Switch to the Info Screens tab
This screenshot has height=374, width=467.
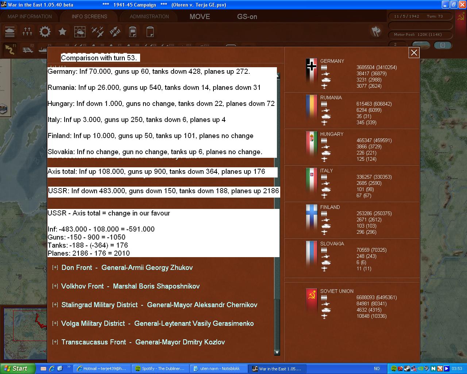click(x=89, y=16)
